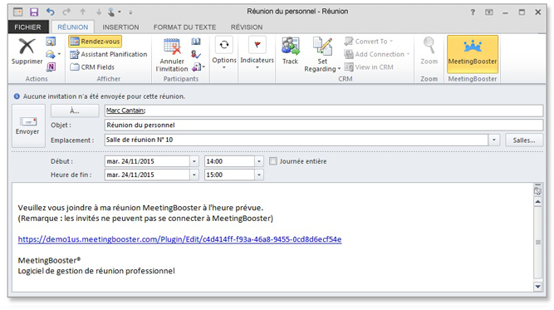Viewport: 554px width, 310px height.
Task: Click the Track icon in CRM group
Action: point(291,52)
